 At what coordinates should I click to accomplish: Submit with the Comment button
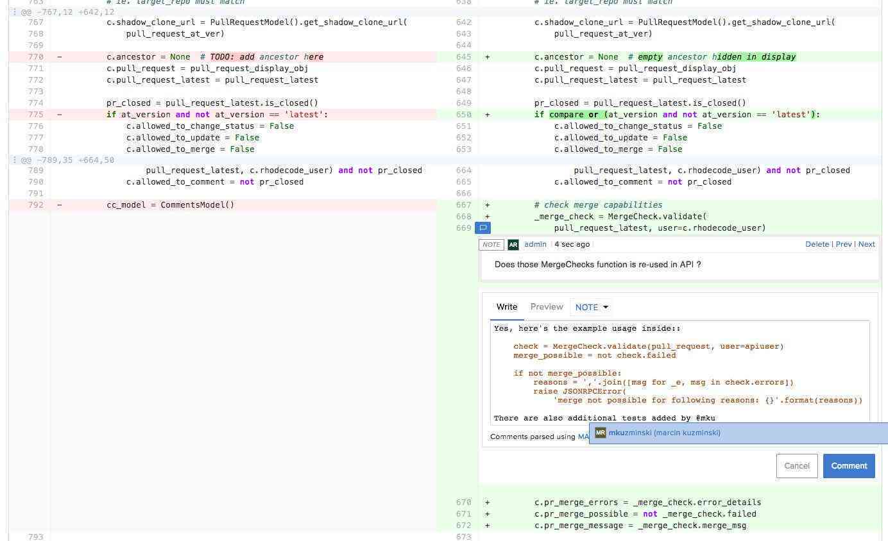849,466
